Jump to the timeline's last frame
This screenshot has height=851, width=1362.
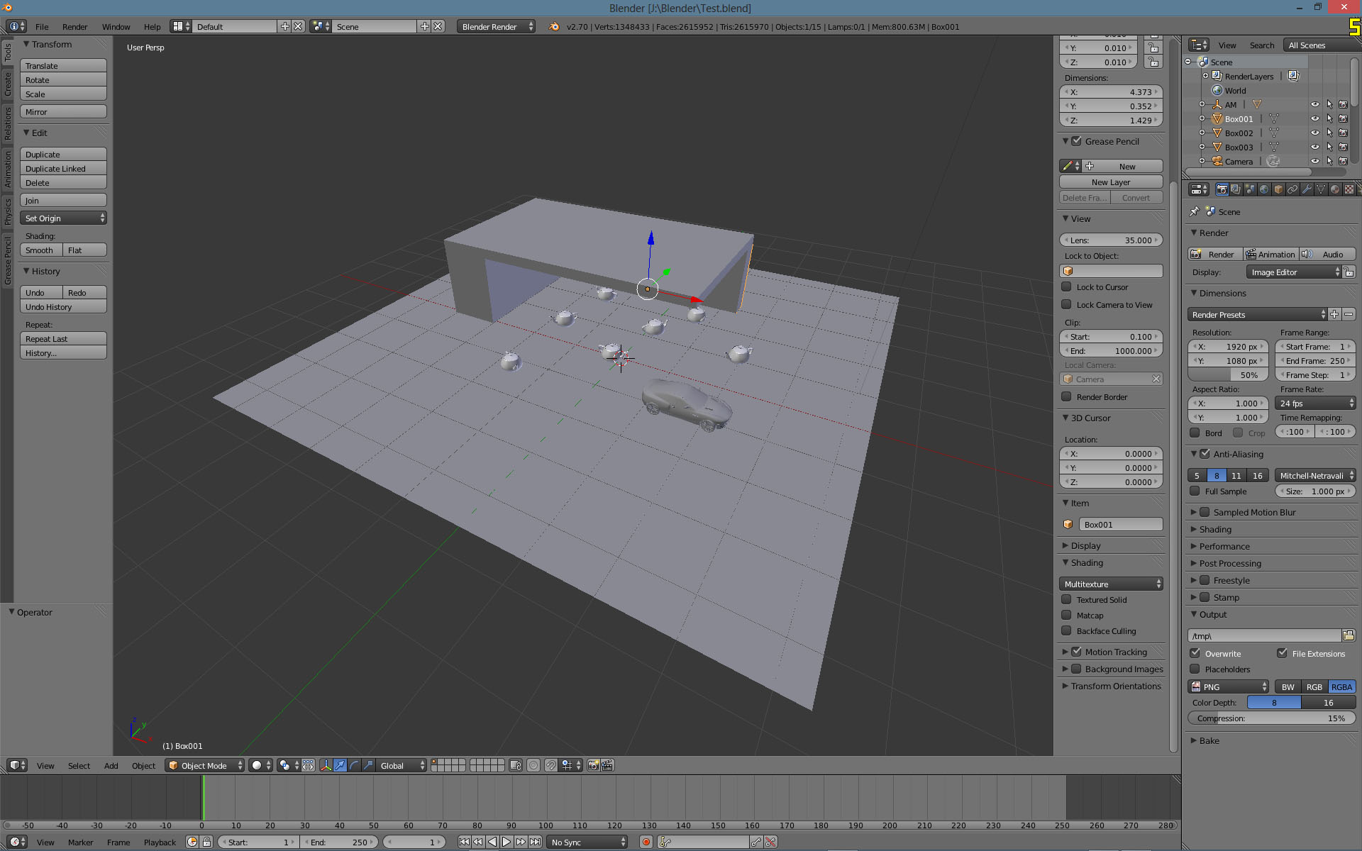click(x=536, y=842)
